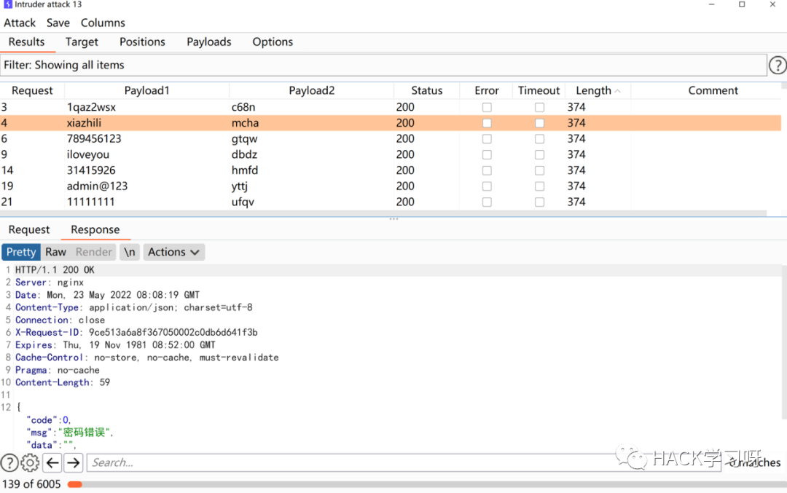Select result row with payload 31415926
Screen dimensions: 787x493
pos(391,170)
